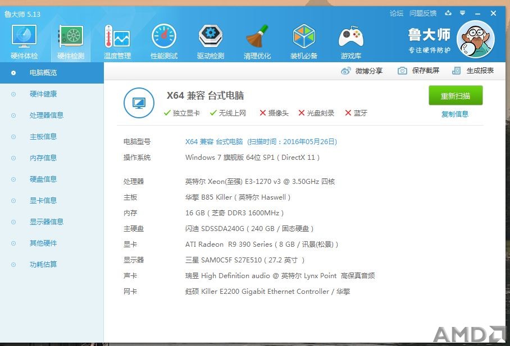Click the X64 兼容 台式电脑 model link
This screenshot has width=510, height=346.
point(261,142)
